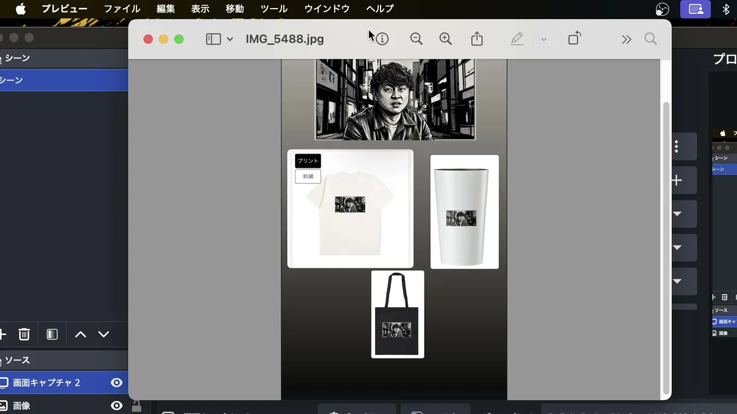Open the sidebar view options chevron
The width and height of the screenshot is (737, 414).
pyautogui.click(x=230, y=39)
